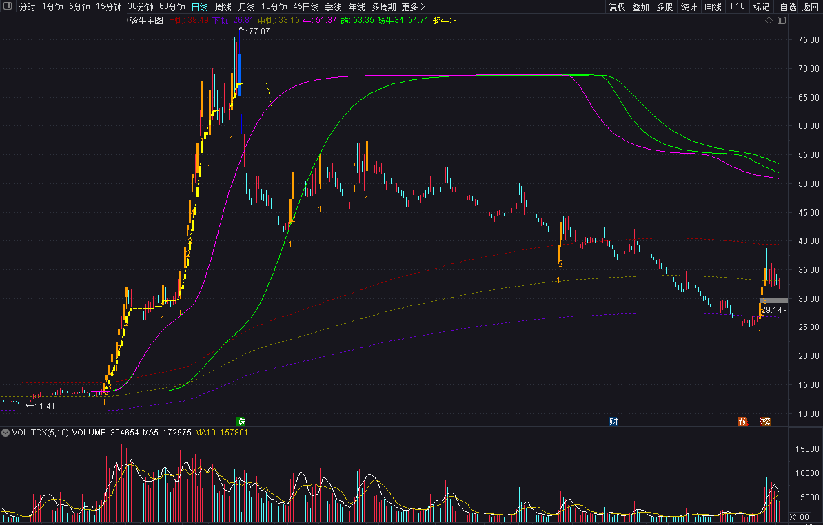823x525 pixels.
Task: Select the 日线 daily chart tab
Action: point(199,7)
